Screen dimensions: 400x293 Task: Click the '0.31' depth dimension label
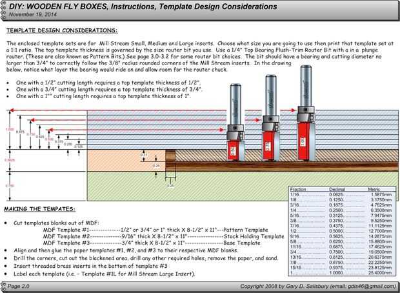point(144,155)
